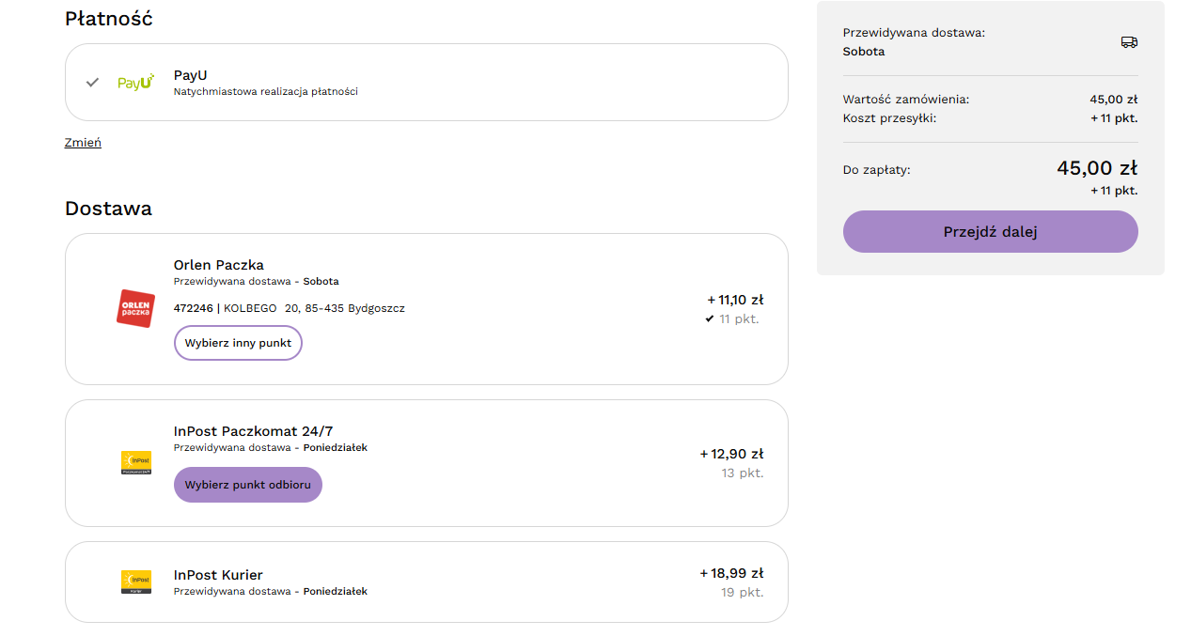This screenshot has width=1191, height=636.
Task: Click the +18,99 zł courier price
Action: click(x=731, y=573)
